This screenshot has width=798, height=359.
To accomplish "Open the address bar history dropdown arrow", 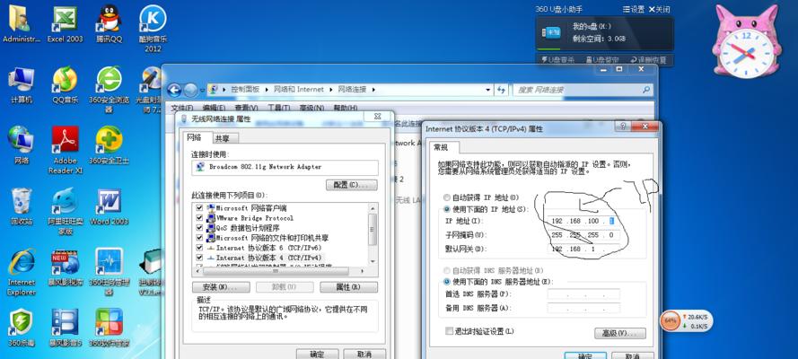I will click(x=488, y=90).
